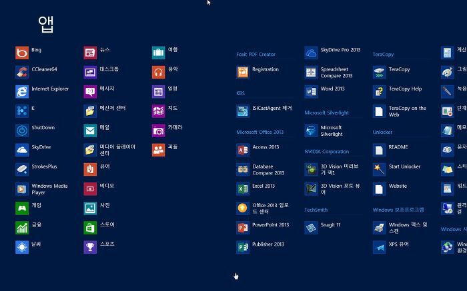Screen dimensions: 467x291
Task: Click the NVIDIA Corporation group header
Action: 326,152
